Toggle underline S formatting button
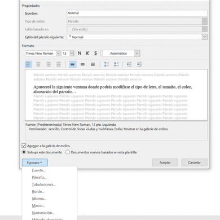 [95, 53]
